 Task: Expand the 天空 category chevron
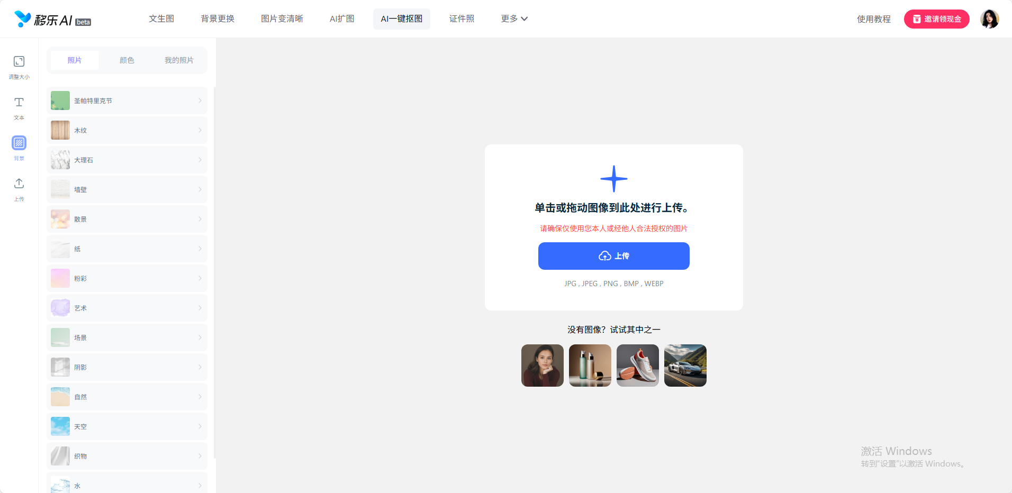[200, 426]
